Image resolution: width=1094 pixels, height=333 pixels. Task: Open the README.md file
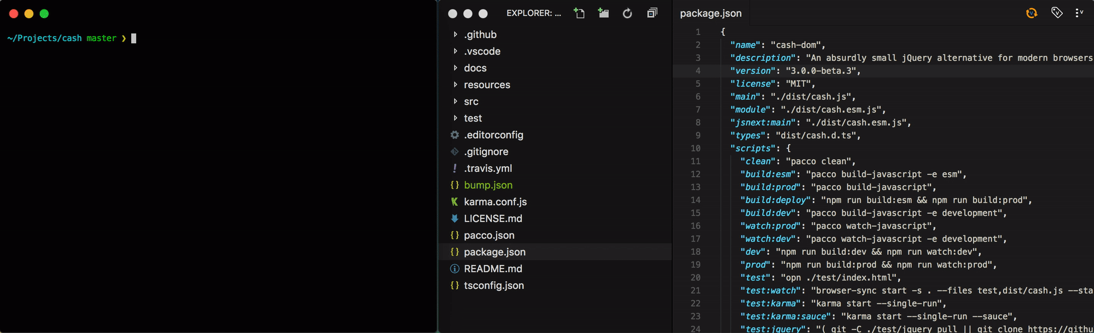(x=555, y=268)
